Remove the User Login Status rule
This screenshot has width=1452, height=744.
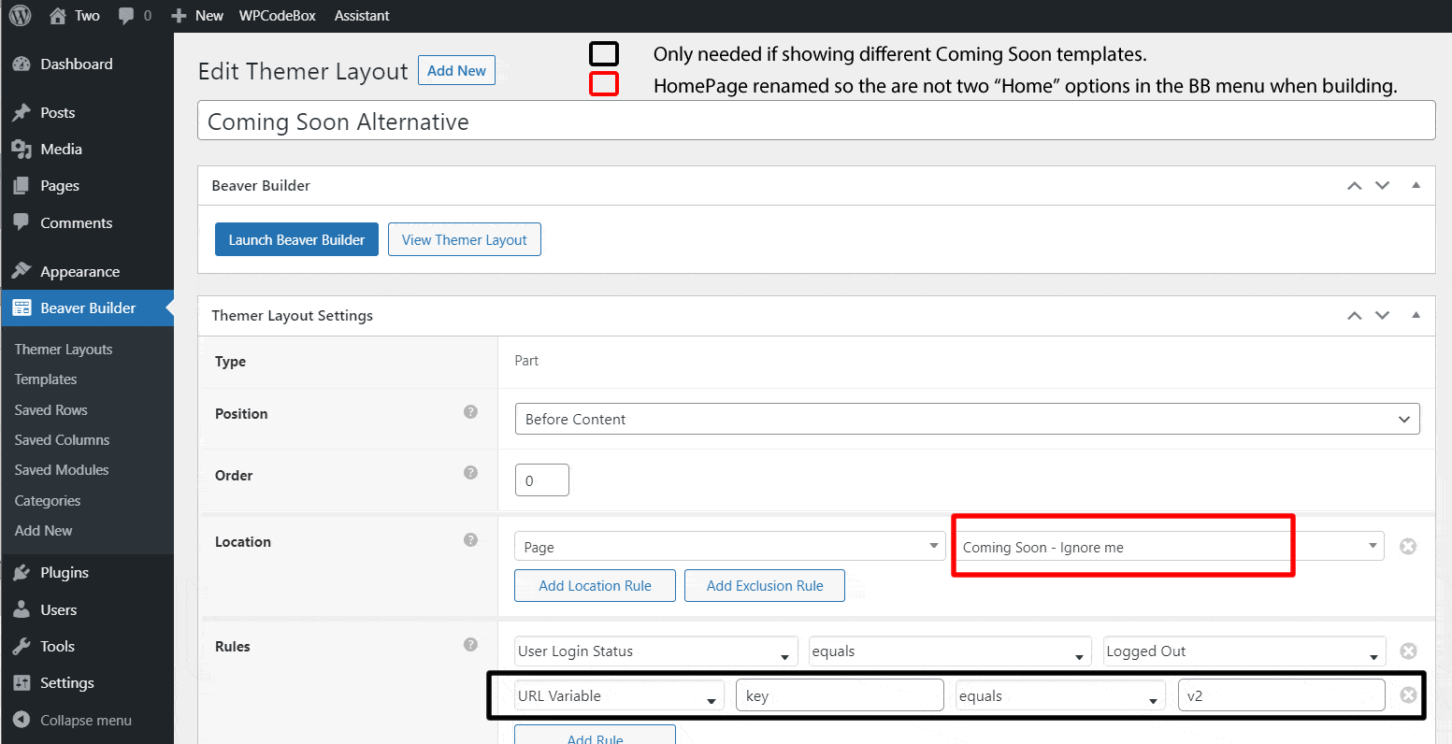click(1408, 651)
